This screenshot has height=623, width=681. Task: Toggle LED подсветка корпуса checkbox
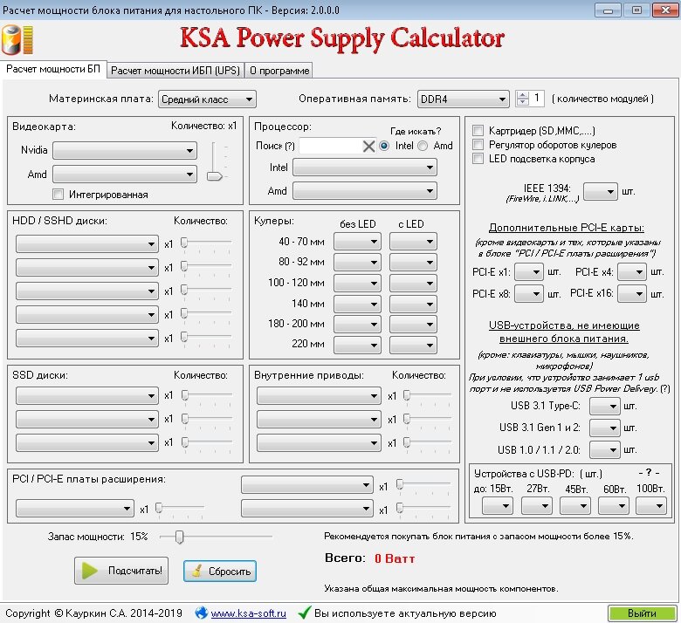coord(478,159)
